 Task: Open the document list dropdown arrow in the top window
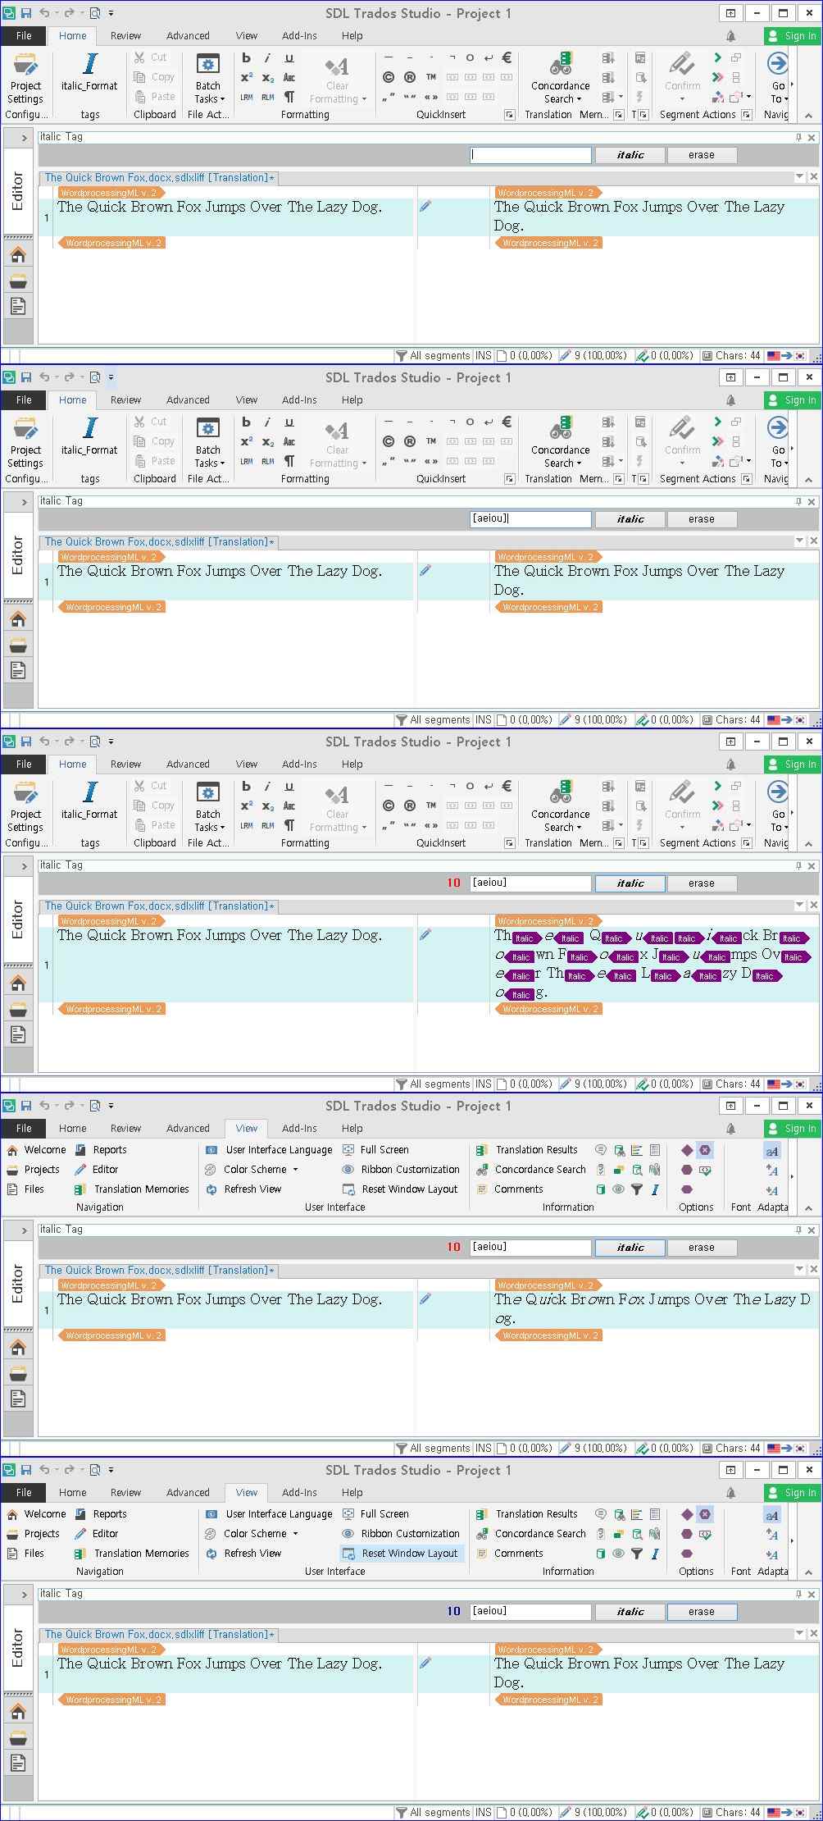tap(799, 176)
